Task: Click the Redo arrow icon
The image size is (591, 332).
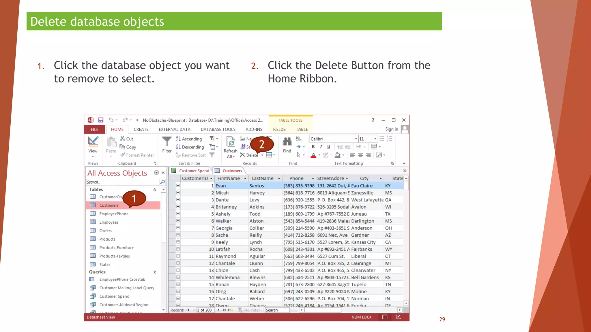Action: pyautogui.click(x=125, y=120)
